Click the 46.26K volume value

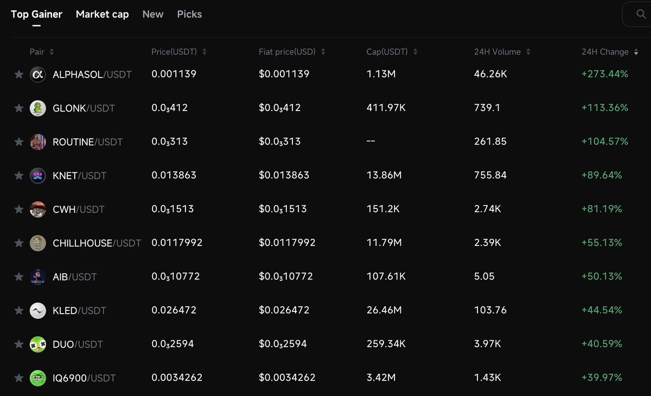tap(490, 74)
